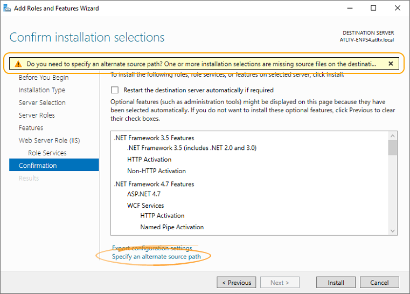Go to Before You Begin step
410x294 pixels.
(44, 78)
